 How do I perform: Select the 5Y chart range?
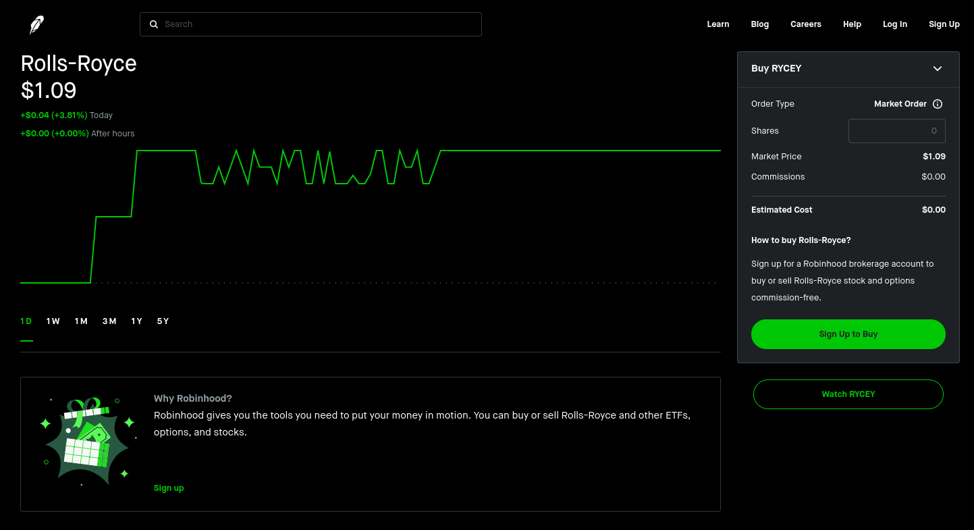(x=163, y=321)
